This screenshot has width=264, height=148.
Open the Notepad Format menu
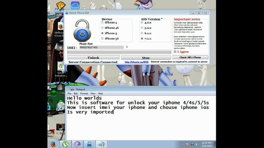coord(84,93)
